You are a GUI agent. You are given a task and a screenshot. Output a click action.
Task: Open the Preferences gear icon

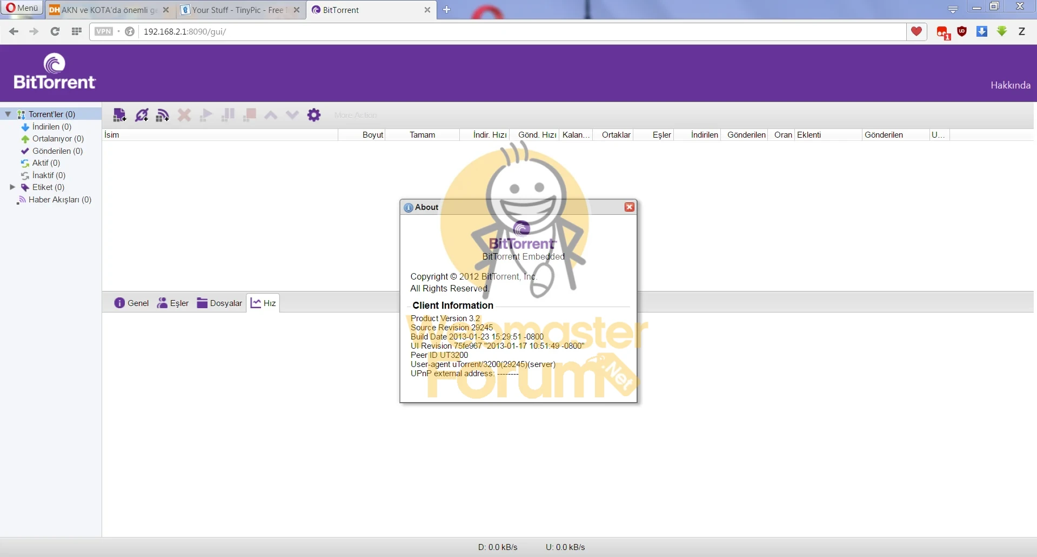tap(314, 115)
